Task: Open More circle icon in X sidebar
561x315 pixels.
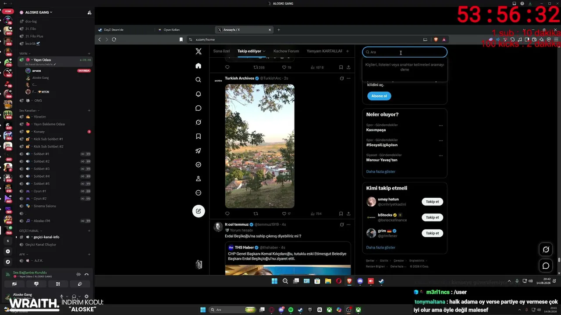Action: tap(198, 193)
